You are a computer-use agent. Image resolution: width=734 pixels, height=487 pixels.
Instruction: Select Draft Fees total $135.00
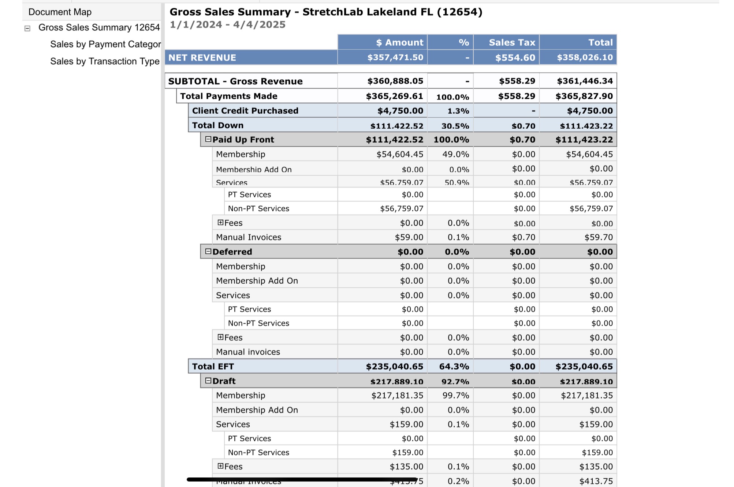[x=596, y=467]
